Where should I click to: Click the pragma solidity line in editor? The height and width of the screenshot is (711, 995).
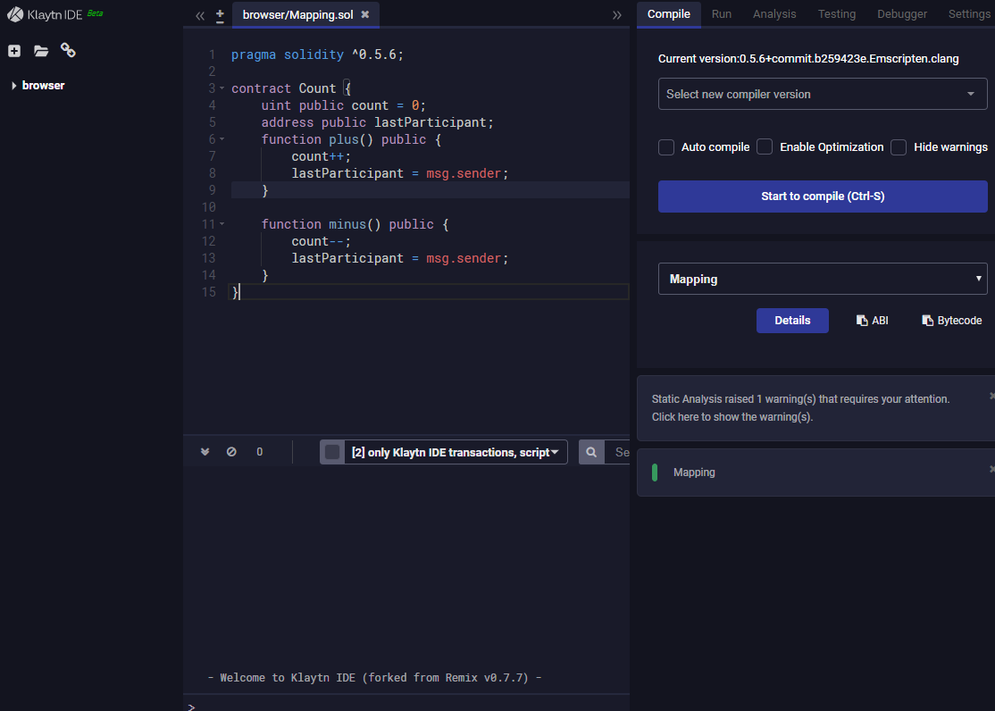[x=317, y=54]
